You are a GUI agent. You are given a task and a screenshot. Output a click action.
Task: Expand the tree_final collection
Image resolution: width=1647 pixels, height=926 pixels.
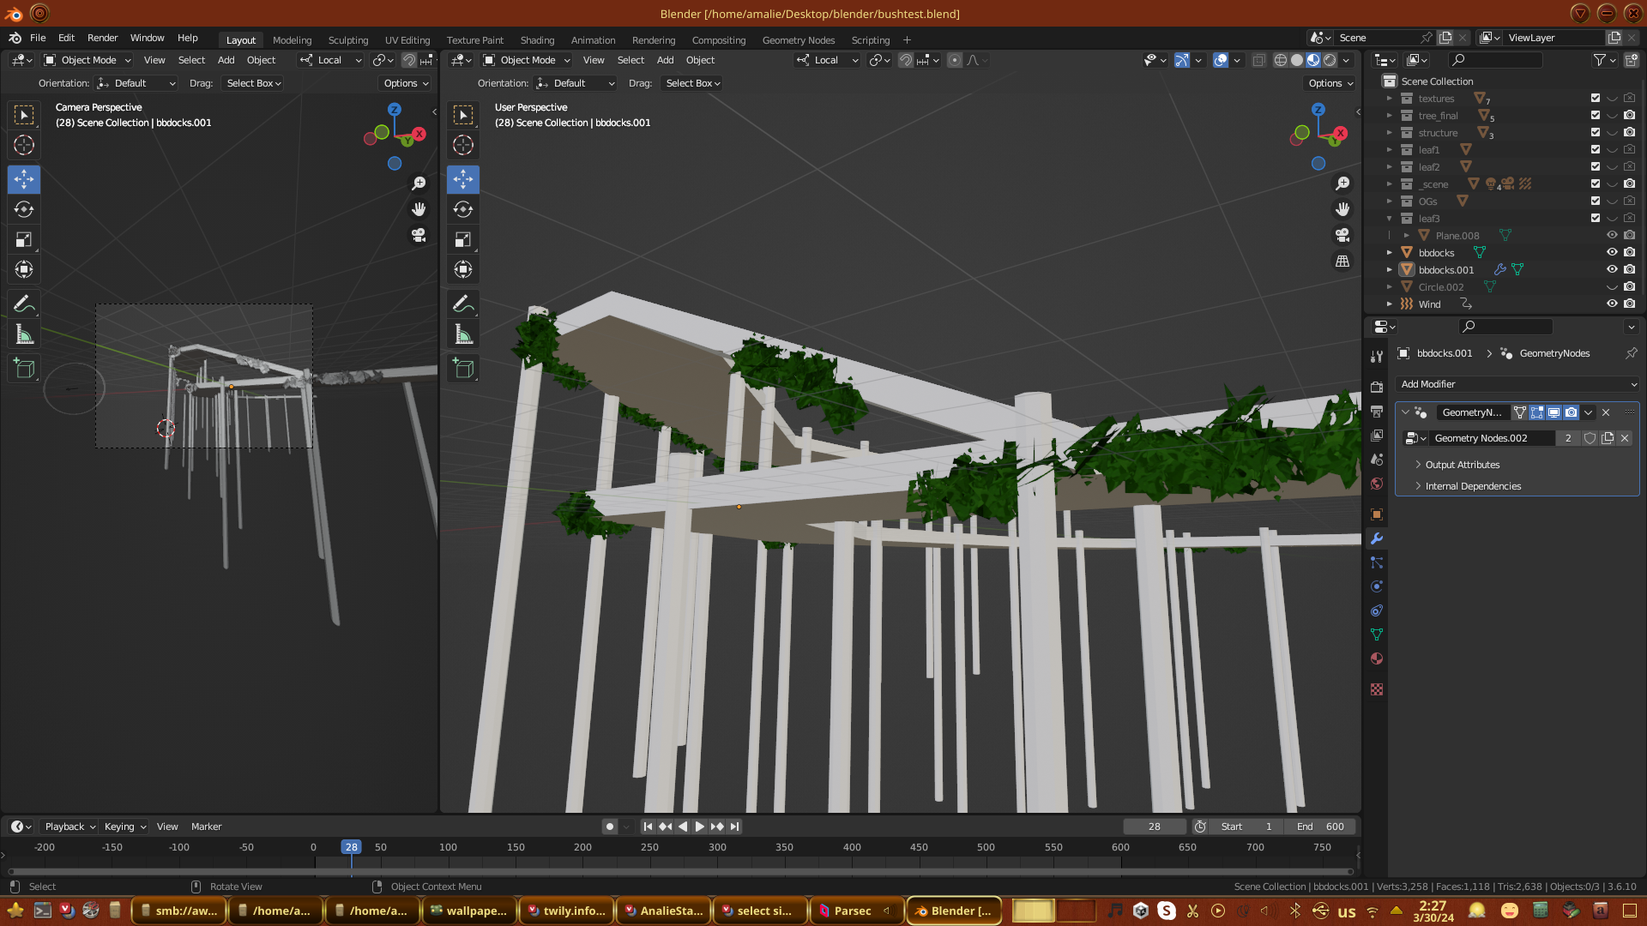[x=1390, y=116]
